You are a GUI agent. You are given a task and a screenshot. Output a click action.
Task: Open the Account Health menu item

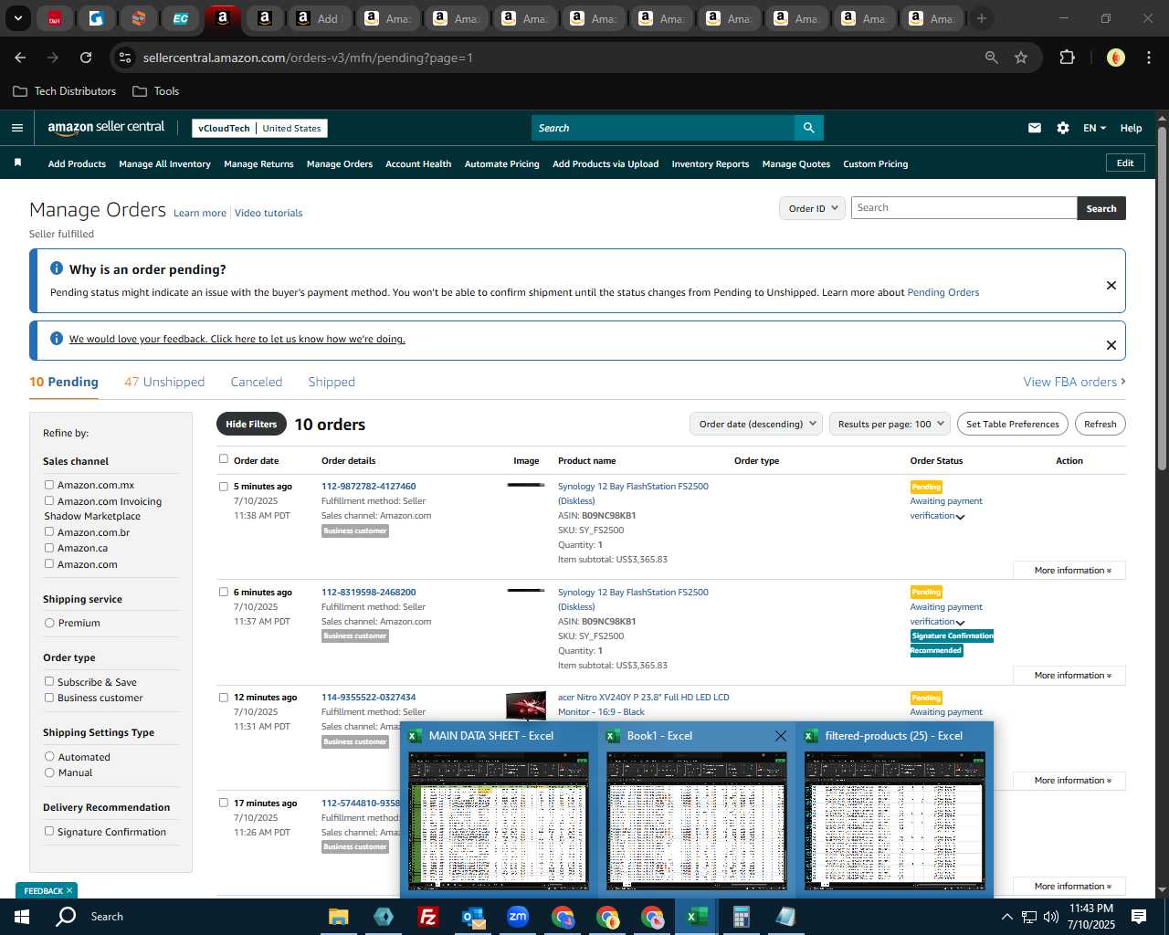pyautogui.click(x=418, y=163)
